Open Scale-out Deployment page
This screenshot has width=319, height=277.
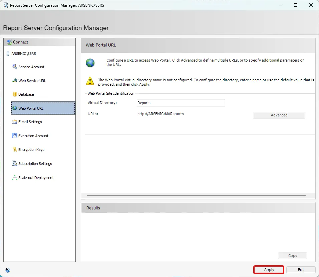(x=36, y=178)
